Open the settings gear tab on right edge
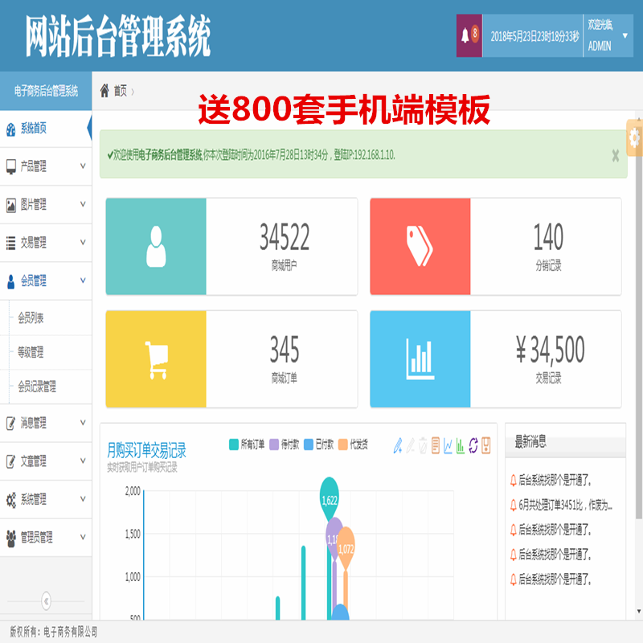The image size is (643, 643). (634, 138)
